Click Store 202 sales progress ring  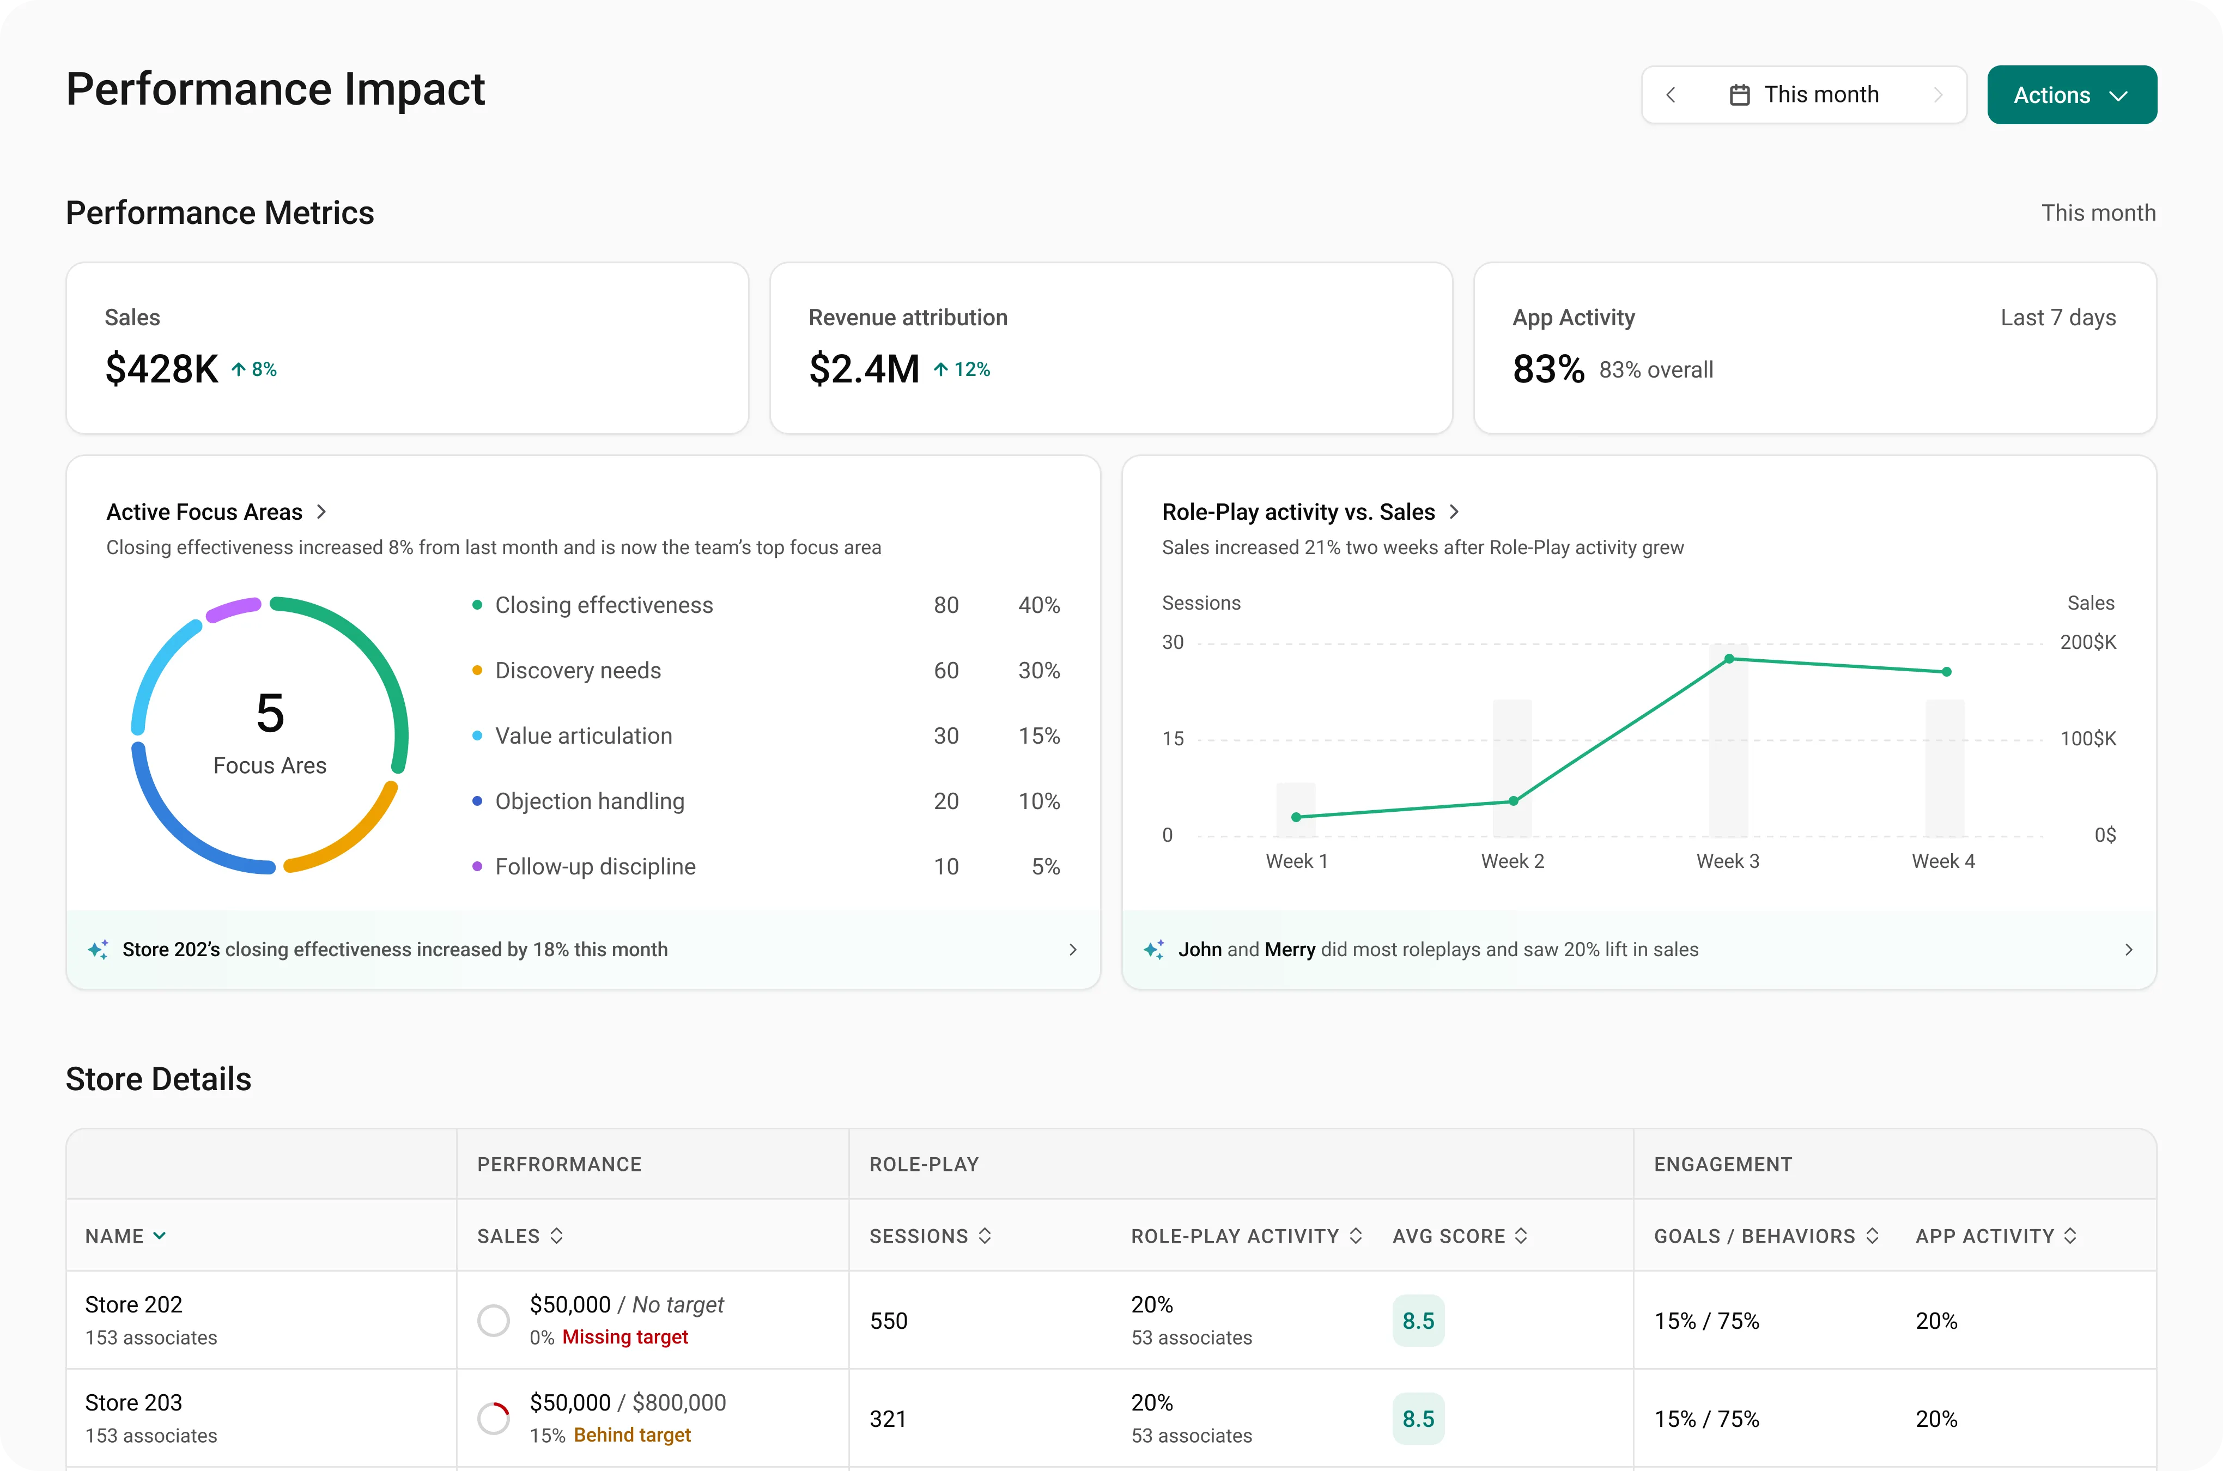tap(494, 1320)
